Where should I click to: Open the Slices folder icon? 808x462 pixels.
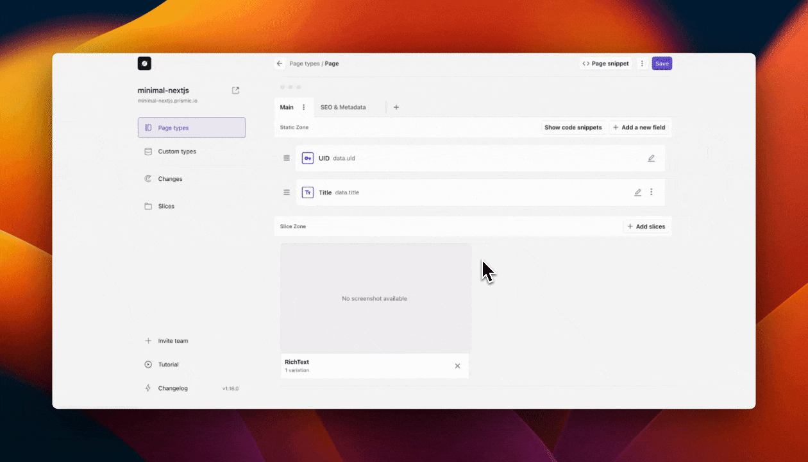click(148, 206)
